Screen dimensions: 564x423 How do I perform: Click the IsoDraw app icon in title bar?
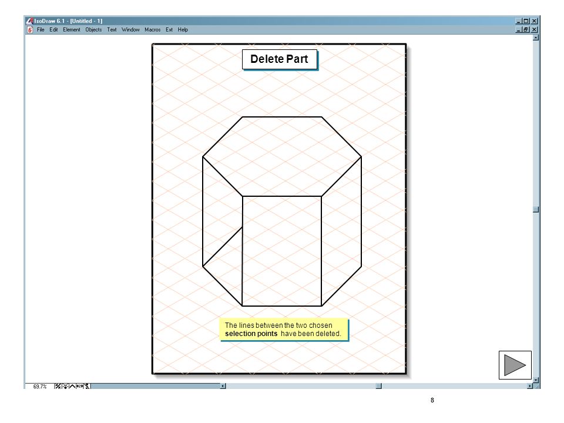click(x=30, y=21)
